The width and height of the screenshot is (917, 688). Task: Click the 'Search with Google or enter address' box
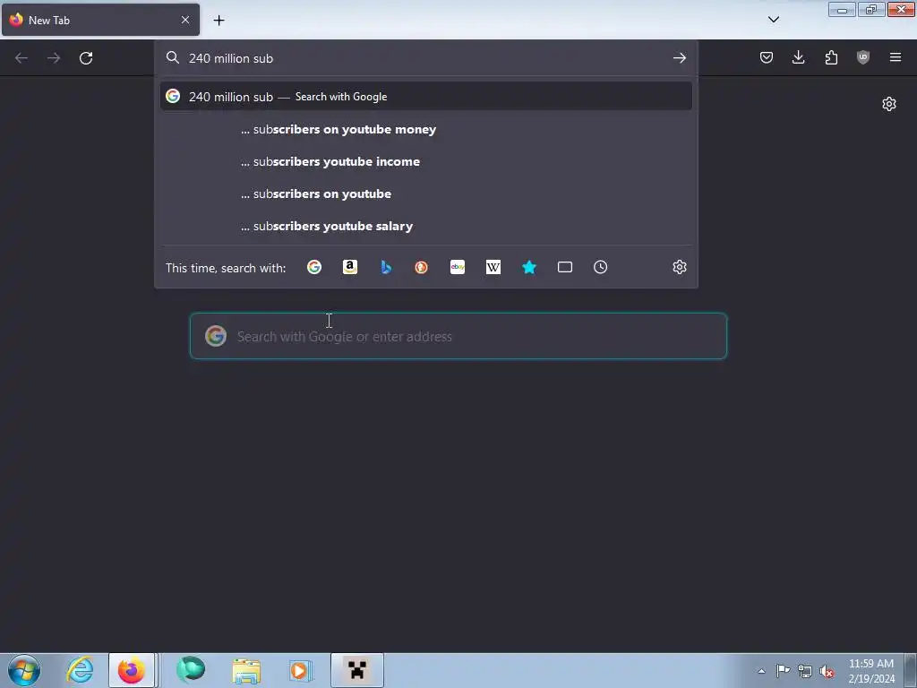click(458, 336)
